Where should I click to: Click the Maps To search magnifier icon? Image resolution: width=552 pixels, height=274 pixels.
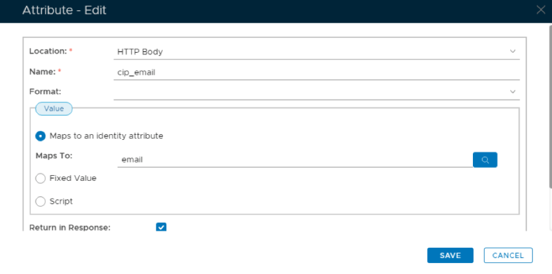point(485,160)
